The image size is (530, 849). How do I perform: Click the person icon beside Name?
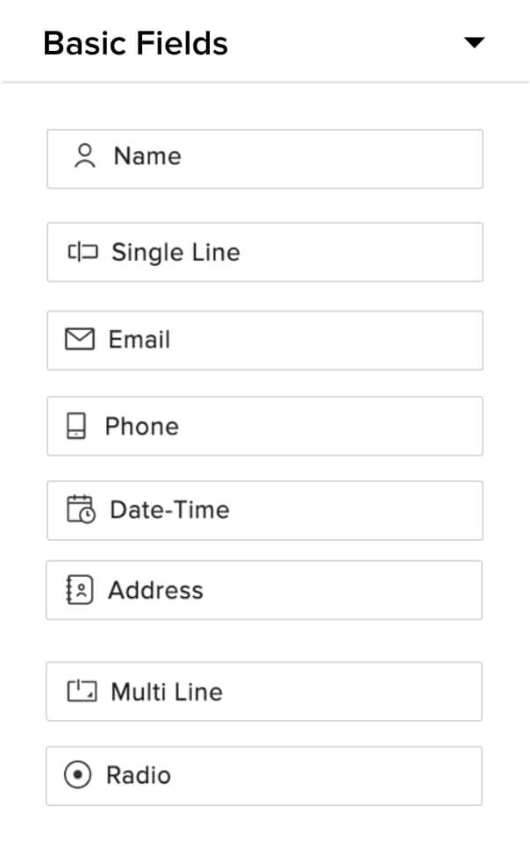point(84,157)
